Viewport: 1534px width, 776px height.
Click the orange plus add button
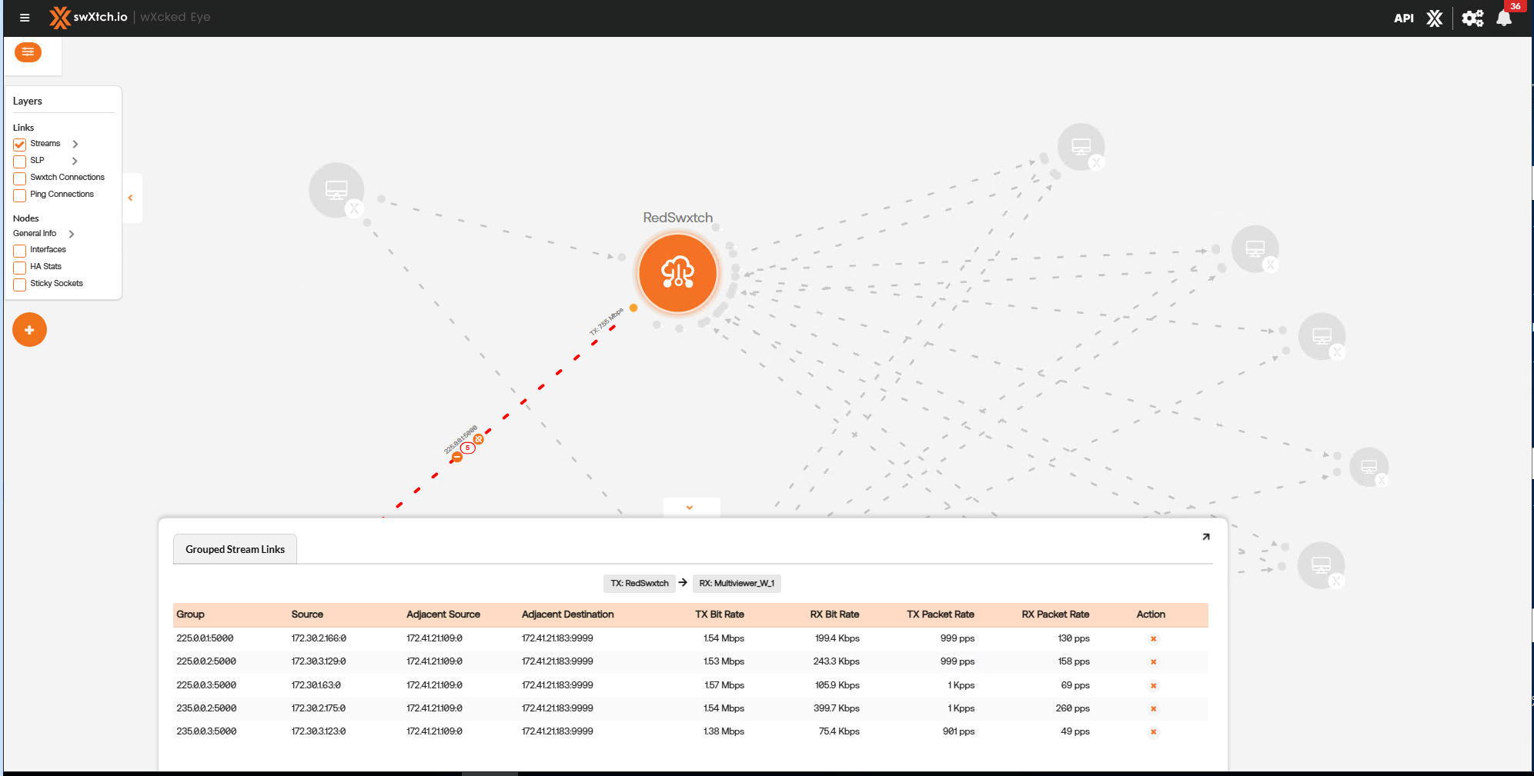click(x=29, y=330)
